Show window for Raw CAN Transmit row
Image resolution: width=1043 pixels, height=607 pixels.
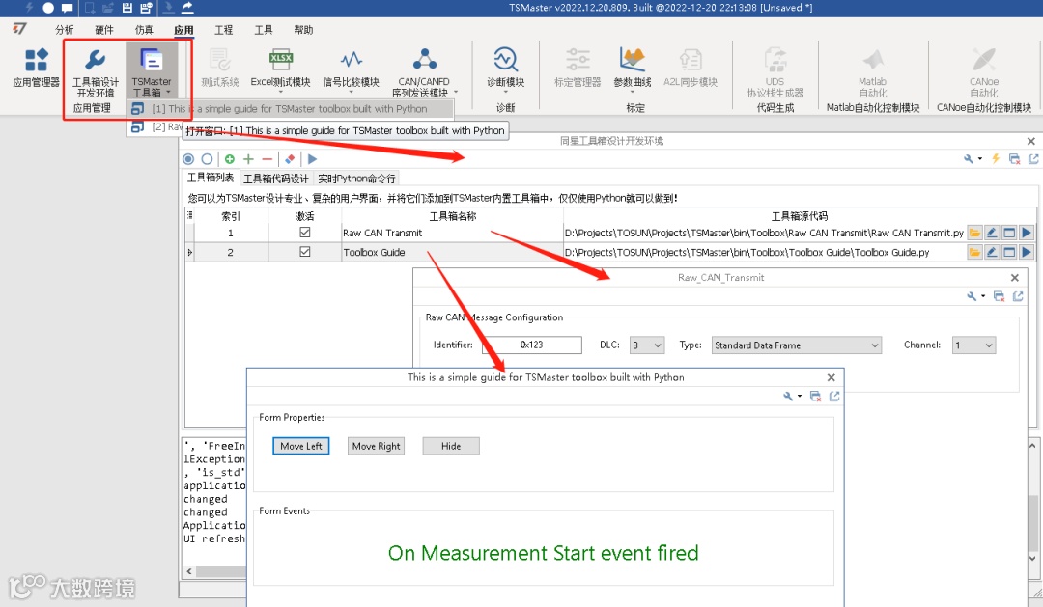[1009, 233]
